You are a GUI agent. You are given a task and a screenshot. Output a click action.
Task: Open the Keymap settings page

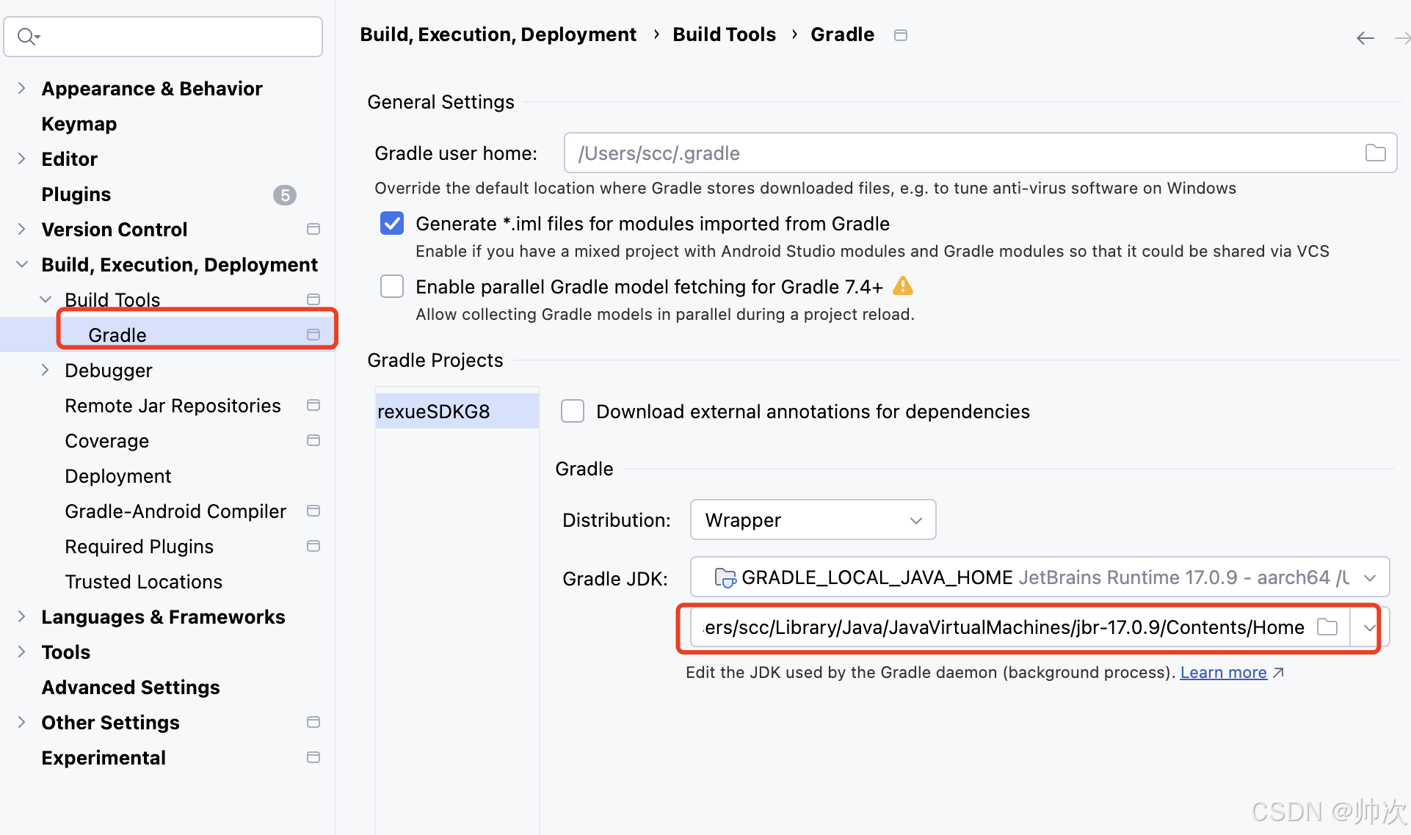[79, 124]
